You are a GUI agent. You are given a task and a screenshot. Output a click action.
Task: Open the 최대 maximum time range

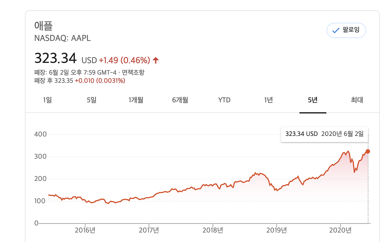(356, 100)
